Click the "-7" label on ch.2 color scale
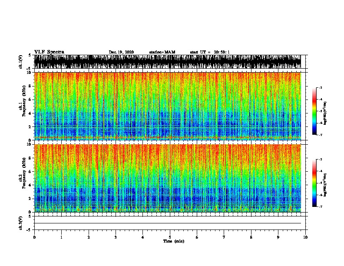 tap(321, 207)
